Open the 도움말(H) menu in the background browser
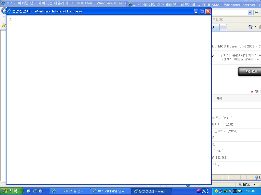 pyautogui.click(x=218, y=20)
